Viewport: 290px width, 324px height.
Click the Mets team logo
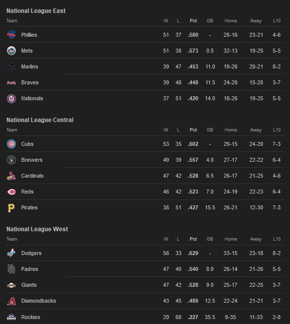(x=11, y=51)
